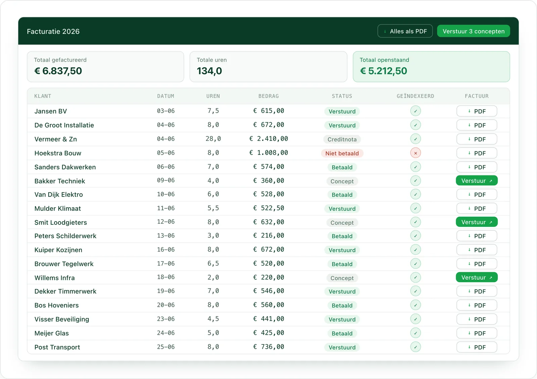Click the indexed checkmark for Bakker Techniek

(416, 181)
